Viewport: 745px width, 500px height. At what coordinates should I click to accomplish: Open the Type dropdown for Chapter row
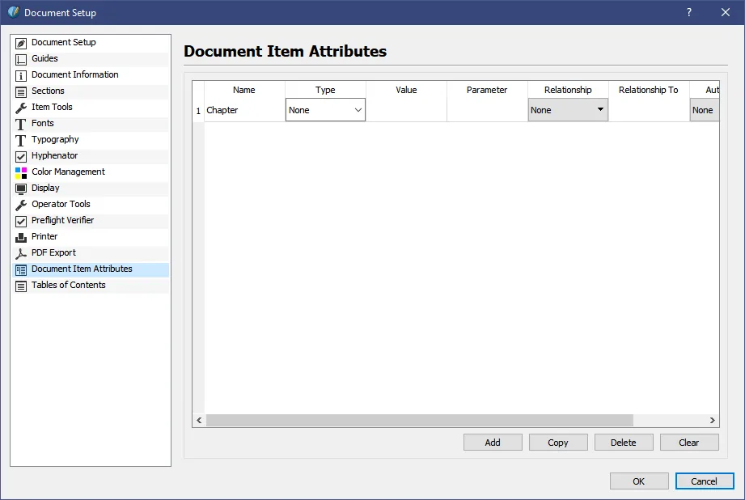point(325,110)
